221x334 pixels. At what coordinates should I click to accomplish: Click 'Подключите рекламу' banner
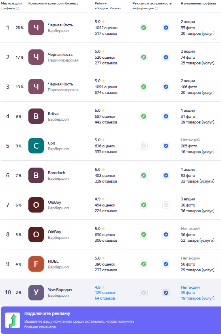coord(111,320)
